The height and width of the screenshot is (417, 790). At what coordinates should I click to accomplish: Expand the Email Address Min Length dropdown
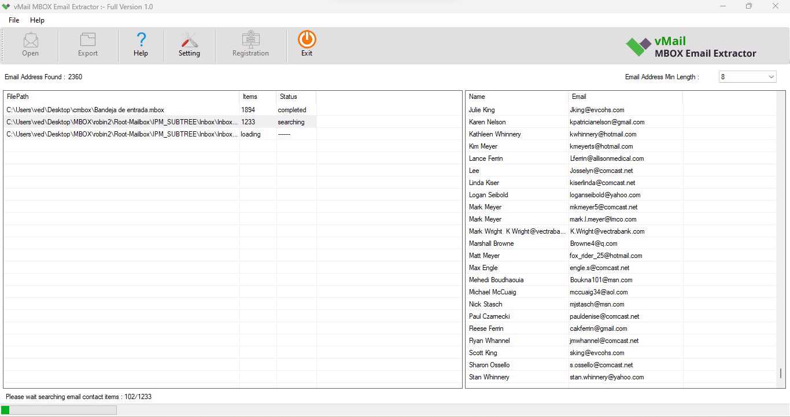pos(771,77)
